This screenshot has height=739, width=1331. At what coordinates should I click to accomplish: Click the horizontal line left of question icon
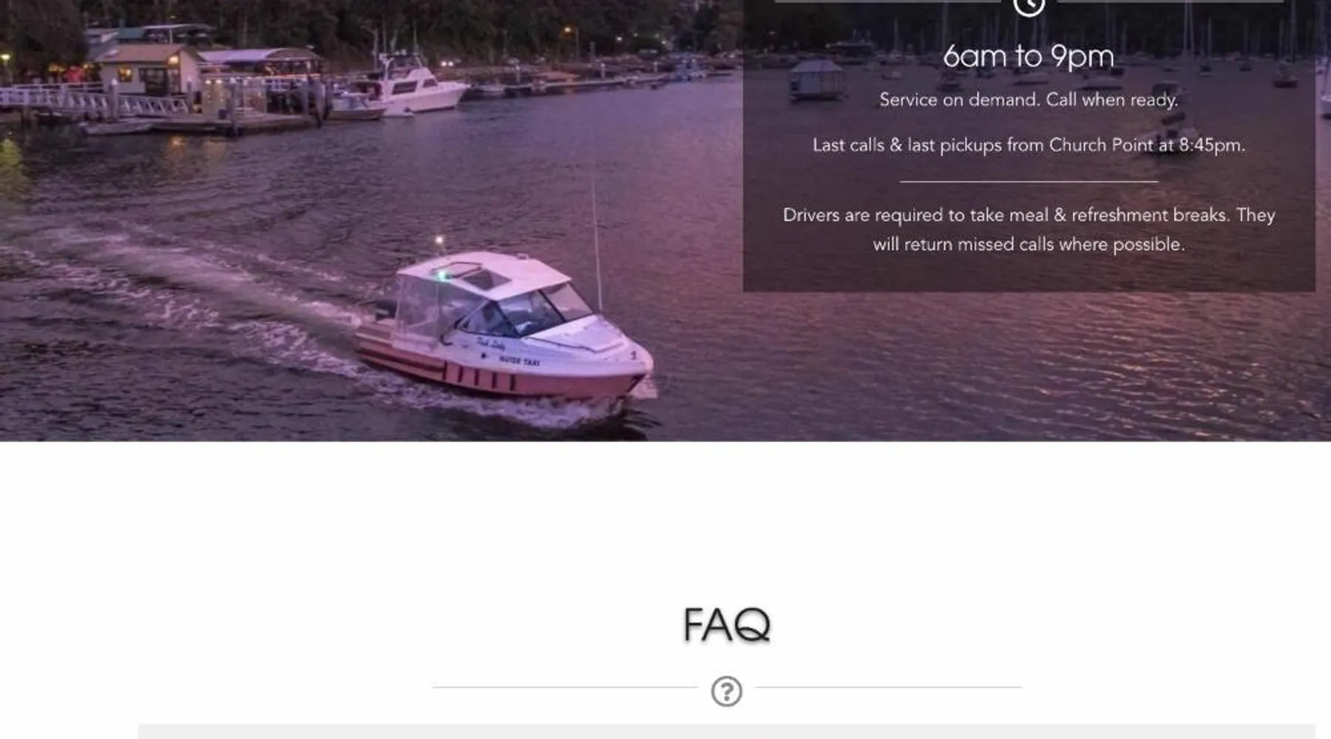pyautogui.click(x=565, y=687)
